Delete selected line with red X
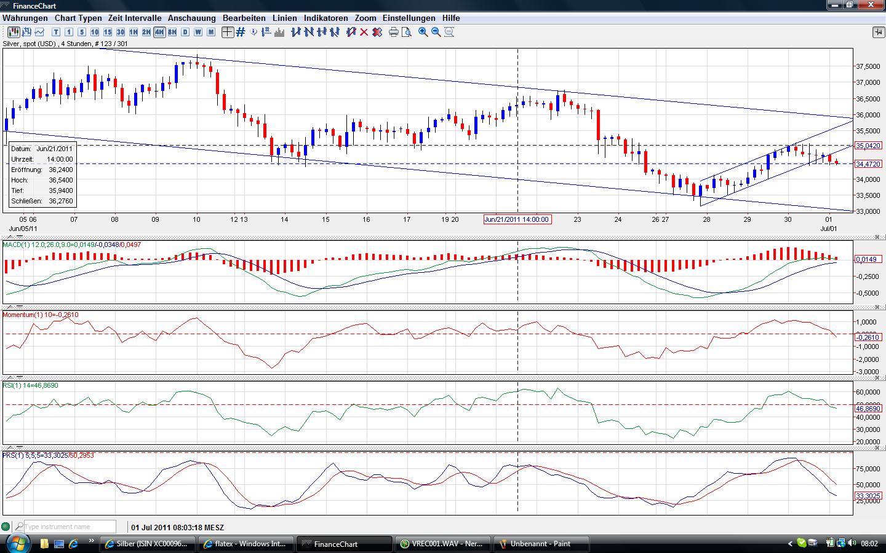Image resolution: width=886 pixels, height=553 pixels. 364,32
